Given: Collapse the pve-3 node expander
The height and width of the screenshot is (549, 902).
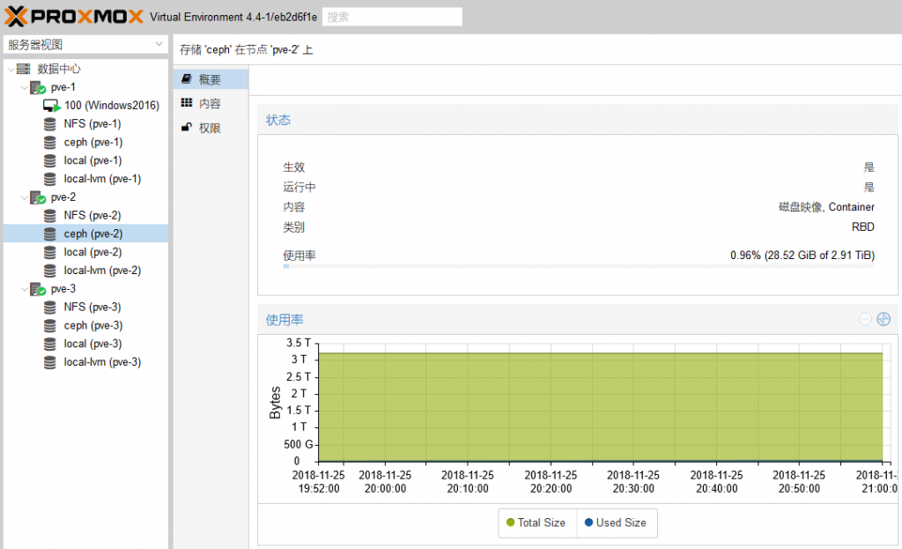Looking at the screenshot, I should pyautogui.click(x=24, y=289).
